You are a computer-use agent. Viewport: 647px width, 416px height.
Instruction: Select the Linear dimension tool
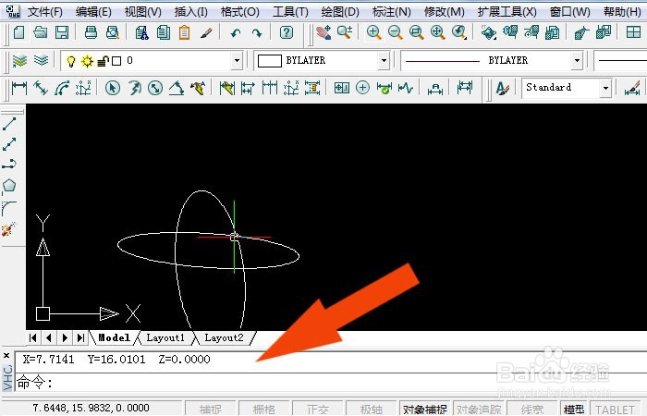tap(19, 88)
